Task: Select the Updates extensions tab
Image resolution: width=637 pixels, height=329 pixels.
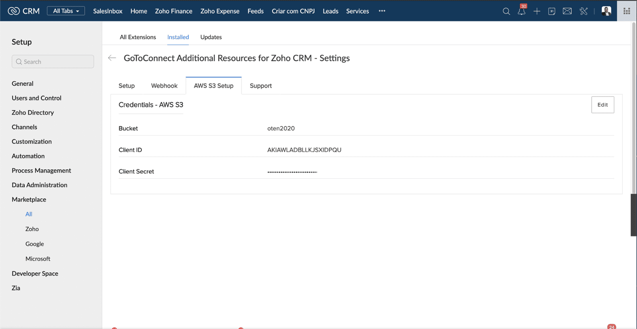Action: 211,37
